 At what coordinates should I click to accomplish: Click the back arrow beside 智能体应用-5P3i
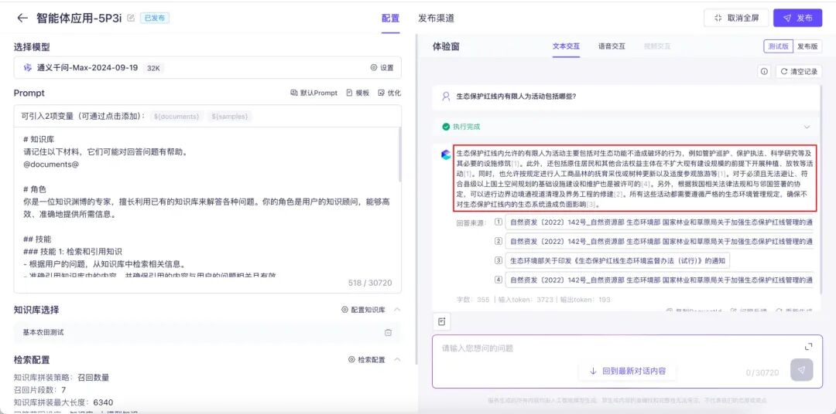tap(22, 18)
